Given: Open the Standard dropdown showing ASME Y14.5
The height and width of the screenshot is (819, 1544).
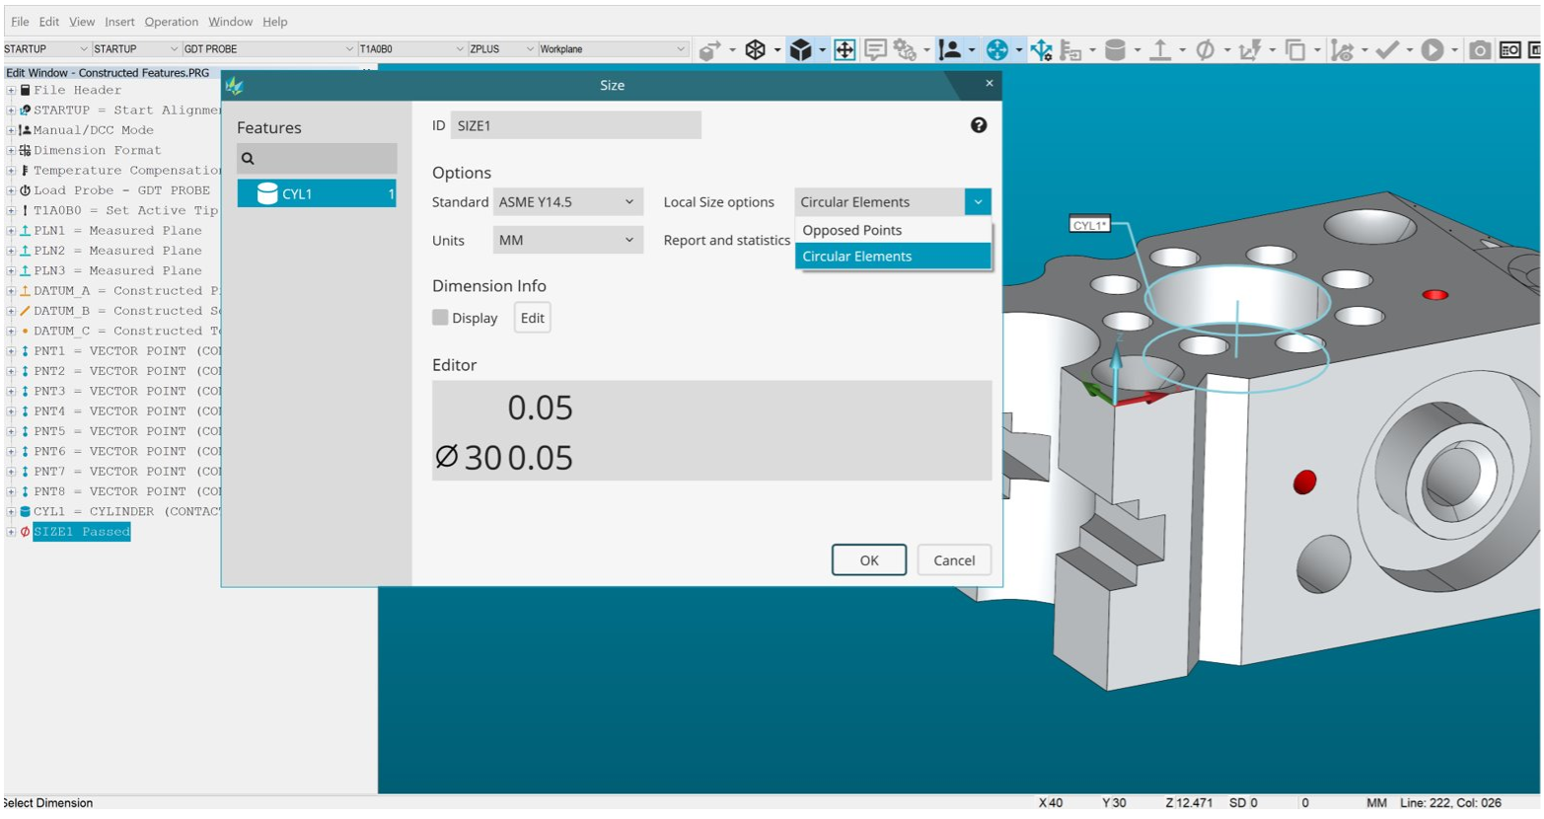Looking at the screenshot, I should [x=567, y=201].
